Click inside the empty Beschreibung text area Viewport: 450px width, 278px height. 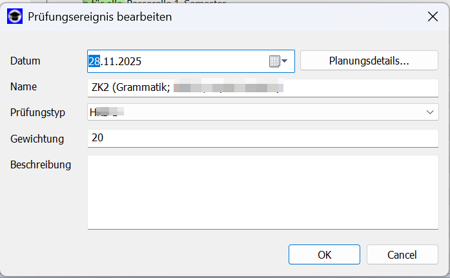263,192
